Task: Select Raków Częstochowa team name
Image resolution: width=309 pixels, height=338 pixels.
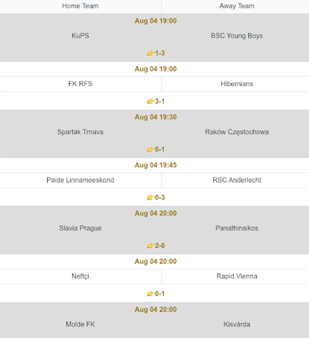Action: click(x=237, y=132)
